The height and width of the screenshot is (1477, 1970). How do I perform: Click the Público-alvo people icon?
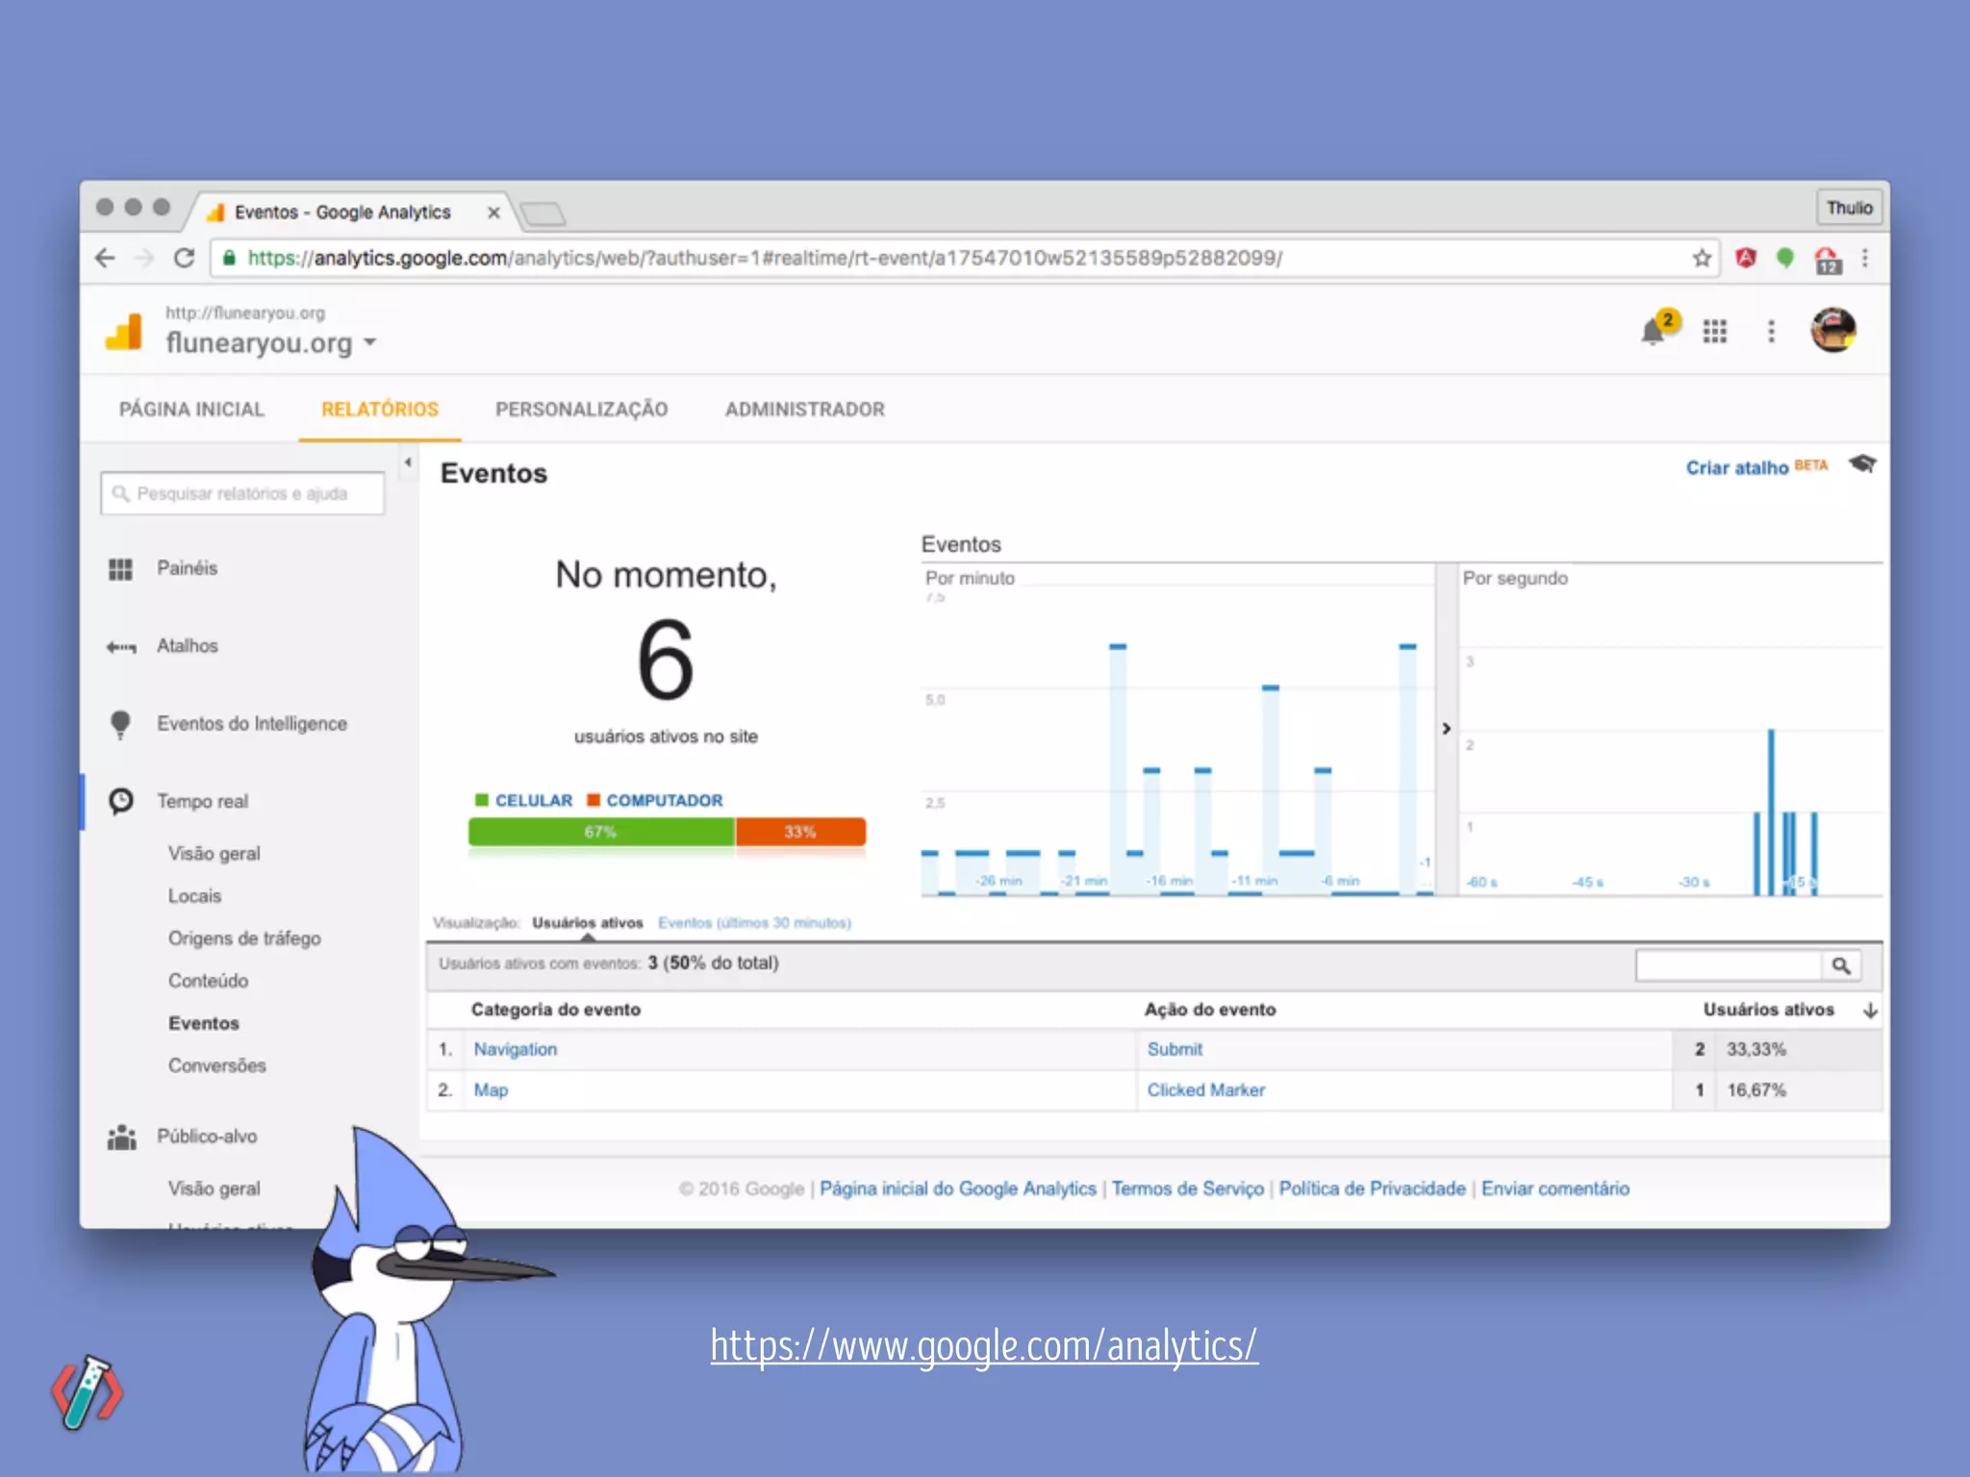point(121,1138)
